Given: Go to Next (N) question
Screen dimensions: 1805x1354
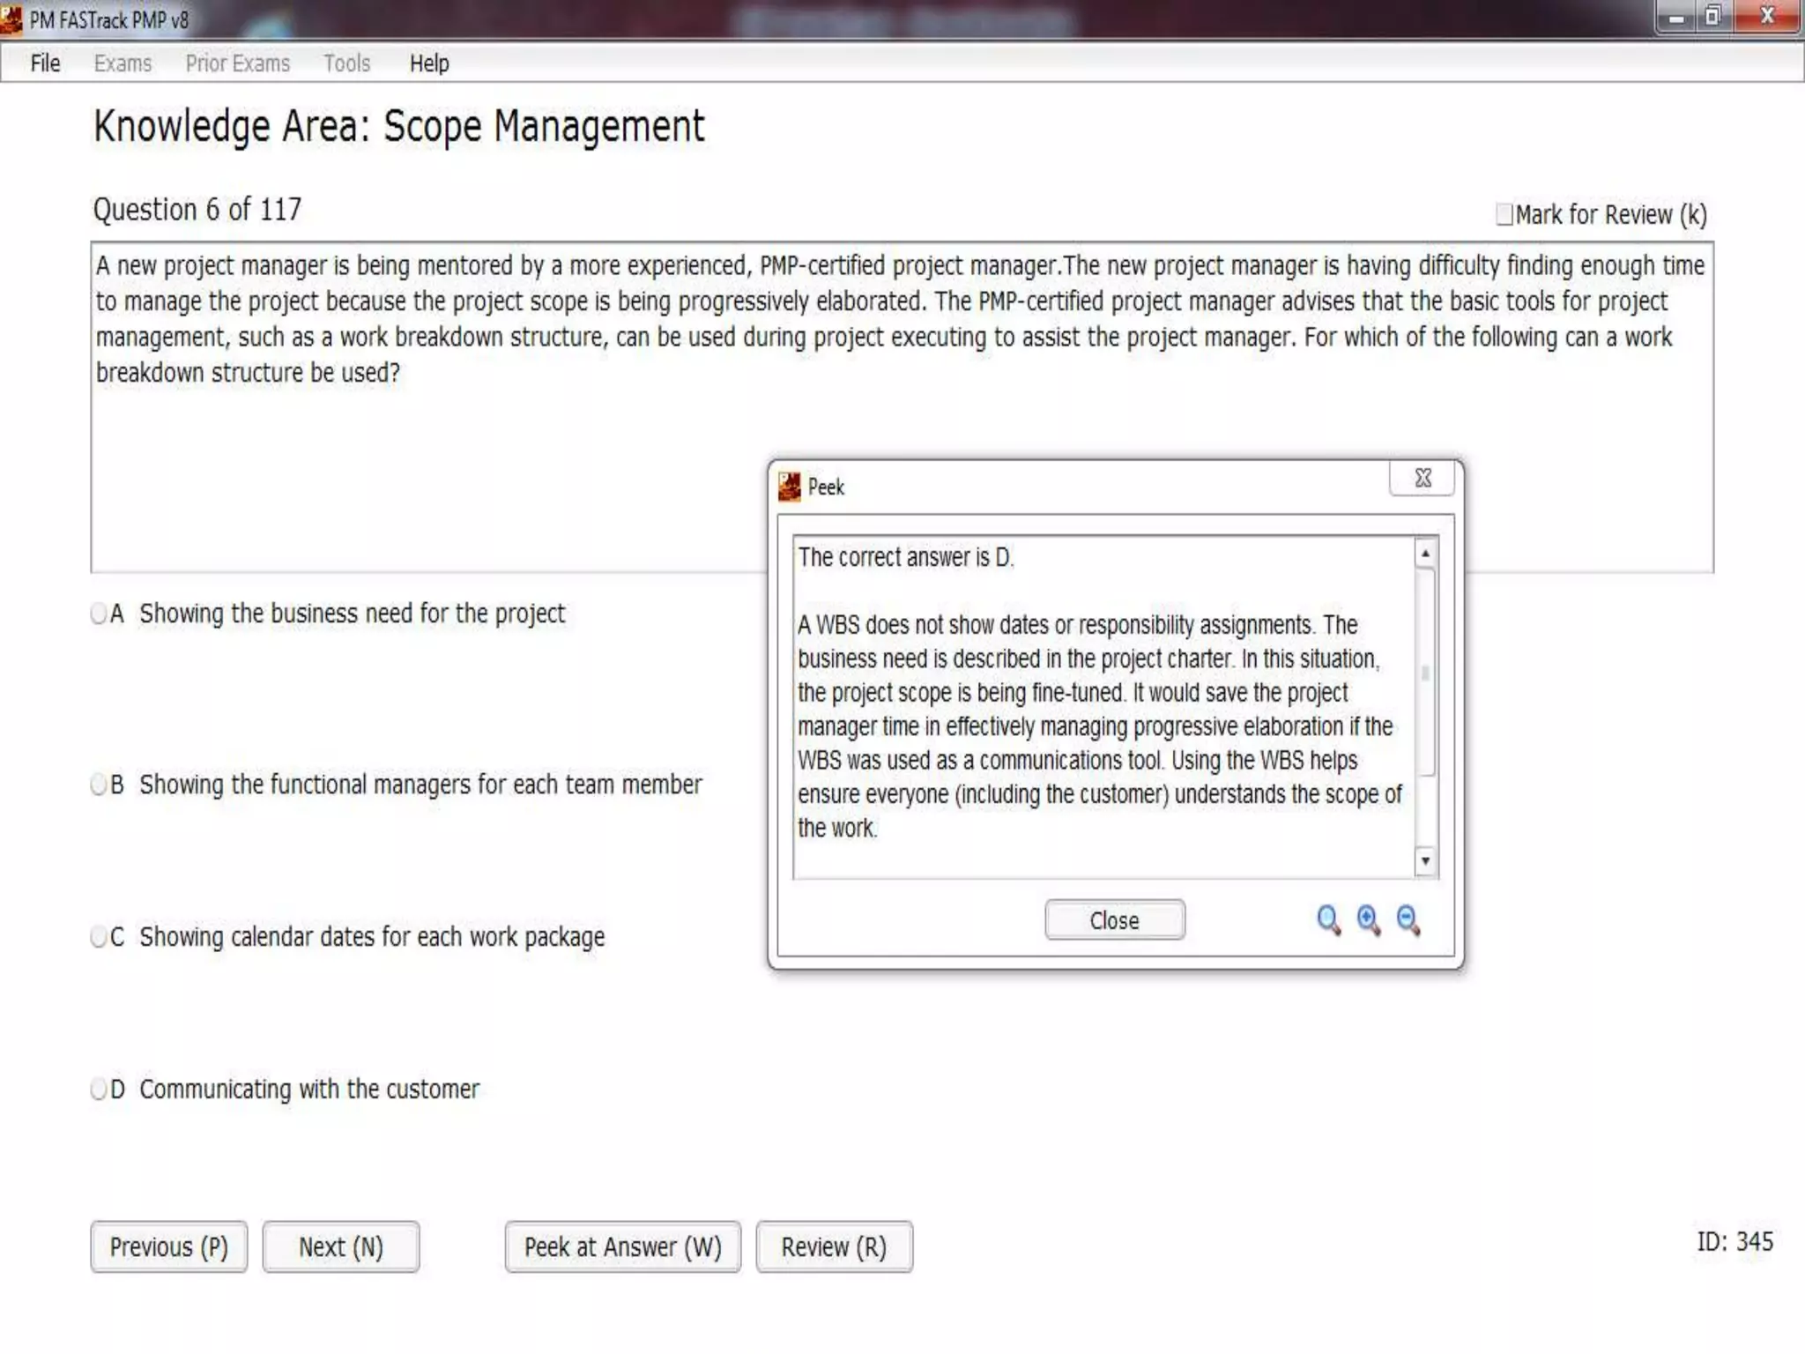Looking at the screenshot, I should coord(340,1246).
